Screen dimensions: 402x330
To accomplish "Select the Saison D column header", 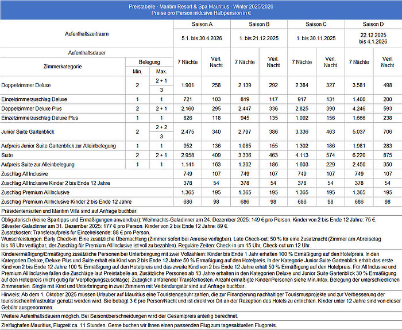I will point(373,24).
